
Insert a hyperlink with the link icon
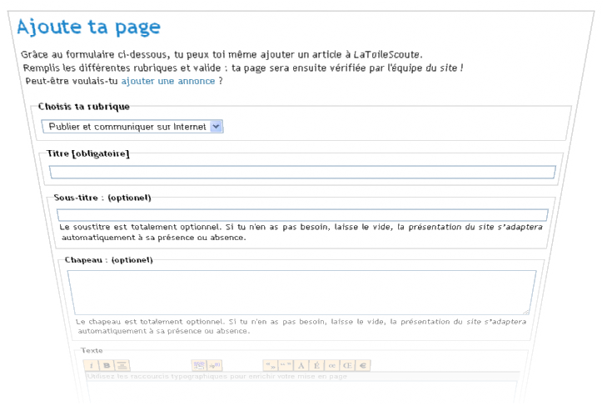point(199,365)
